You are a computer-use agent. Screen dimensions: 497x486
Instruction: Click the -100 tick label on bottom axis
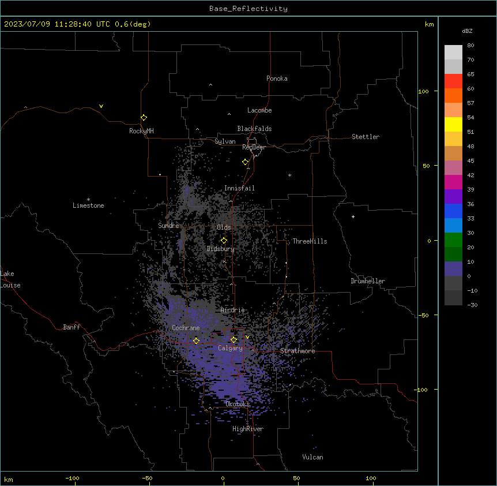pyautogui.click(x=72, y=478)
